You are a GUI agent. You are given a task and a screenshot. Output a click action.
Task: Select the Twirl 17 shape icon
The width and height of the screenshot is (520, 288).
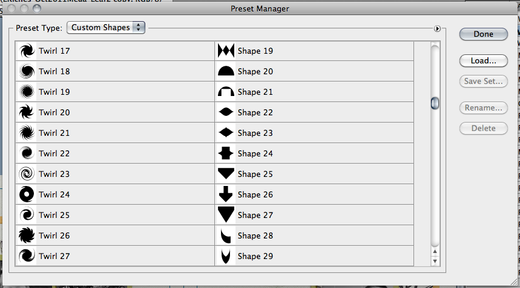pyautogui.click(x=27, y=51)
